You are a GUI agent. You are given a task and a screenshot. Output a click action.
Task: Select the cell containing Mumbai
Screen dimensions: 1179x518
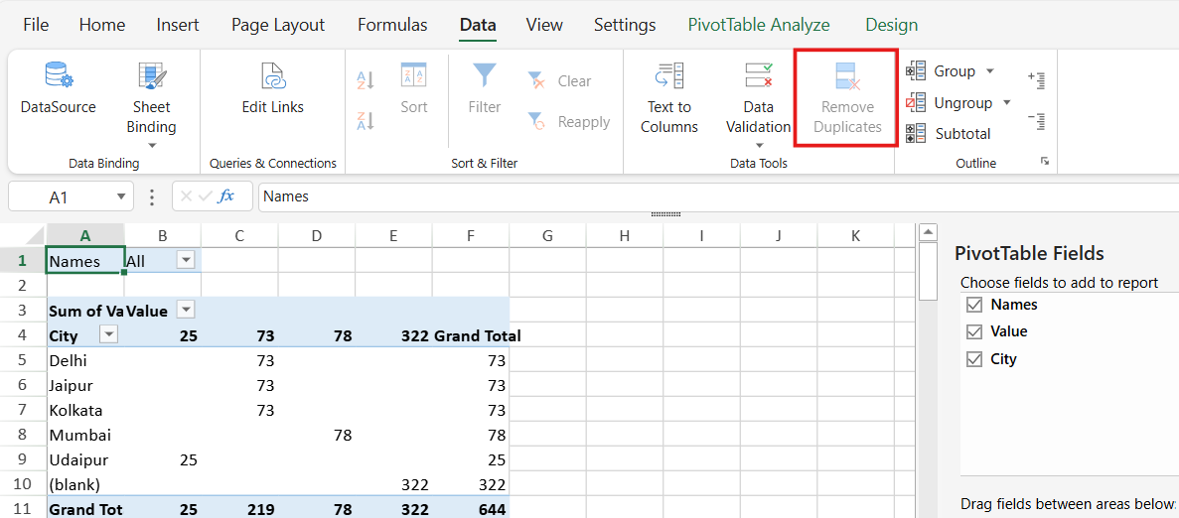click(85, 436)
